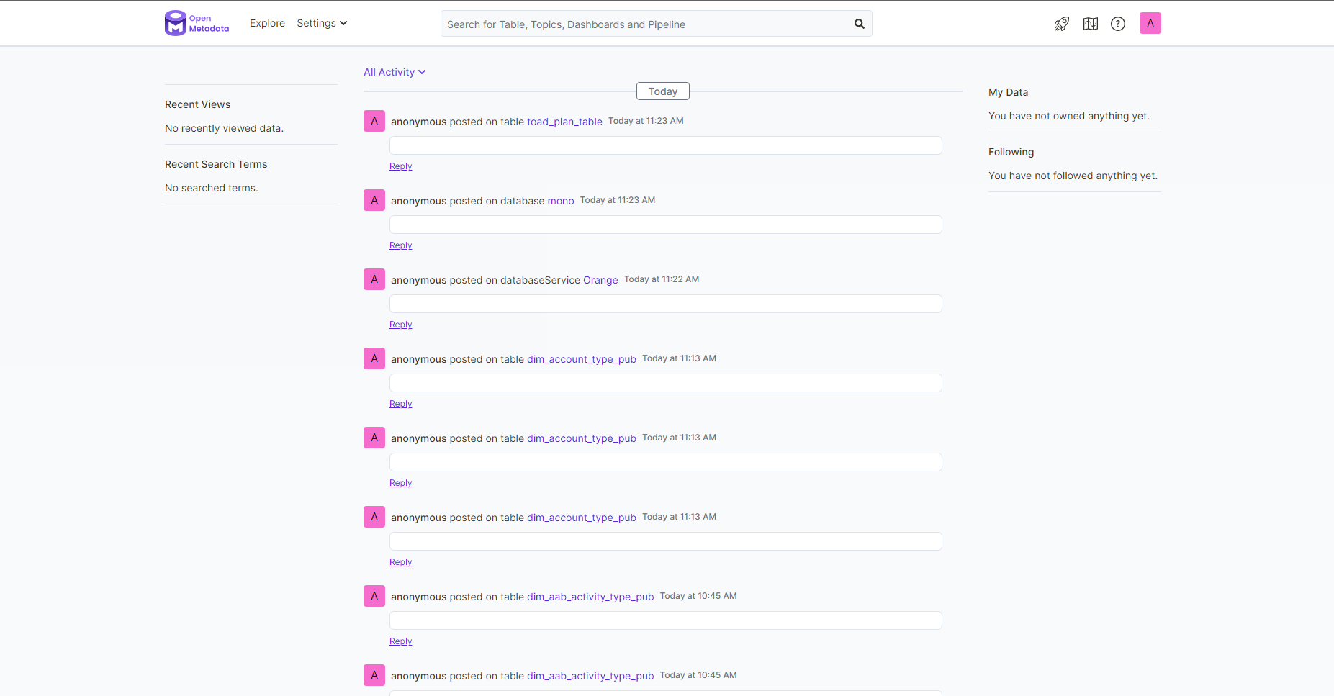Screen dimensions: 1334x696
Task: Click the search magnifier icon
Action: tap(860, 24)
